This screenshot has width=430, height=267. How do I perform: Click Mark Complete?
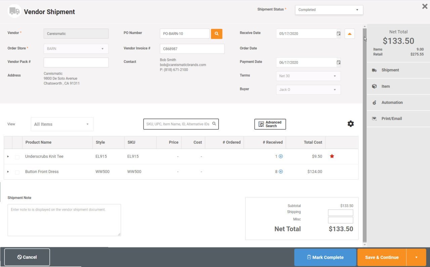(x=325, y=257)
